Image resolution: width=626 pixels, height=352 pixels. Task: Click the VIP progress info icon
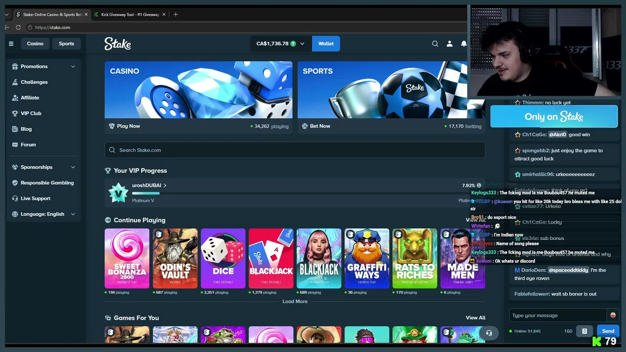tap(479, 185)
